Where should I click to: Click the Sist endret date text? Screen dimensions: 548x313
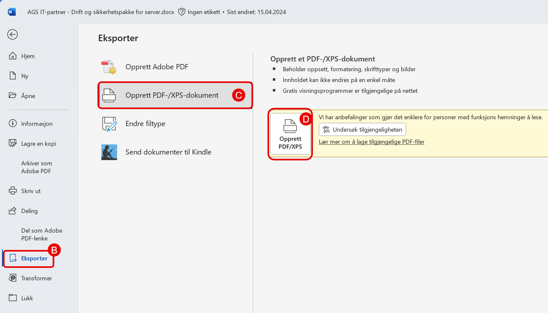pyautogui.click(x=256, y=12)
